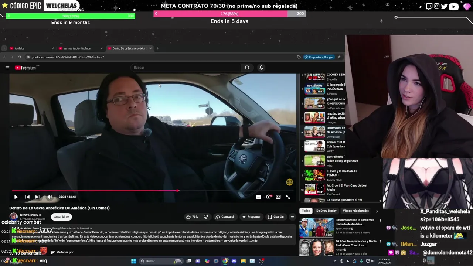Open the cast/install icon in address bar

(x=299, y=57)
